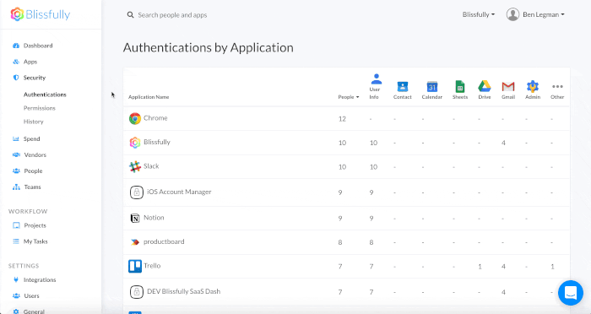Click the Calendar column icon

click(432, 87)
